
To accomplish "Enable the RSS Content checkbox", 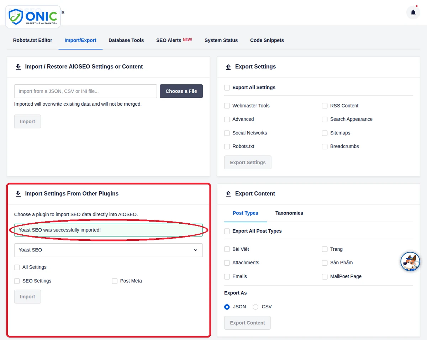I will tap(325, 106).
